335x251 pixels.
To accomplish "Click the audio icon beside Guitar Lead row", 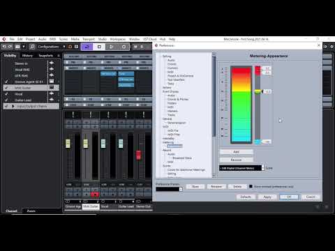I will coord(52,100).
